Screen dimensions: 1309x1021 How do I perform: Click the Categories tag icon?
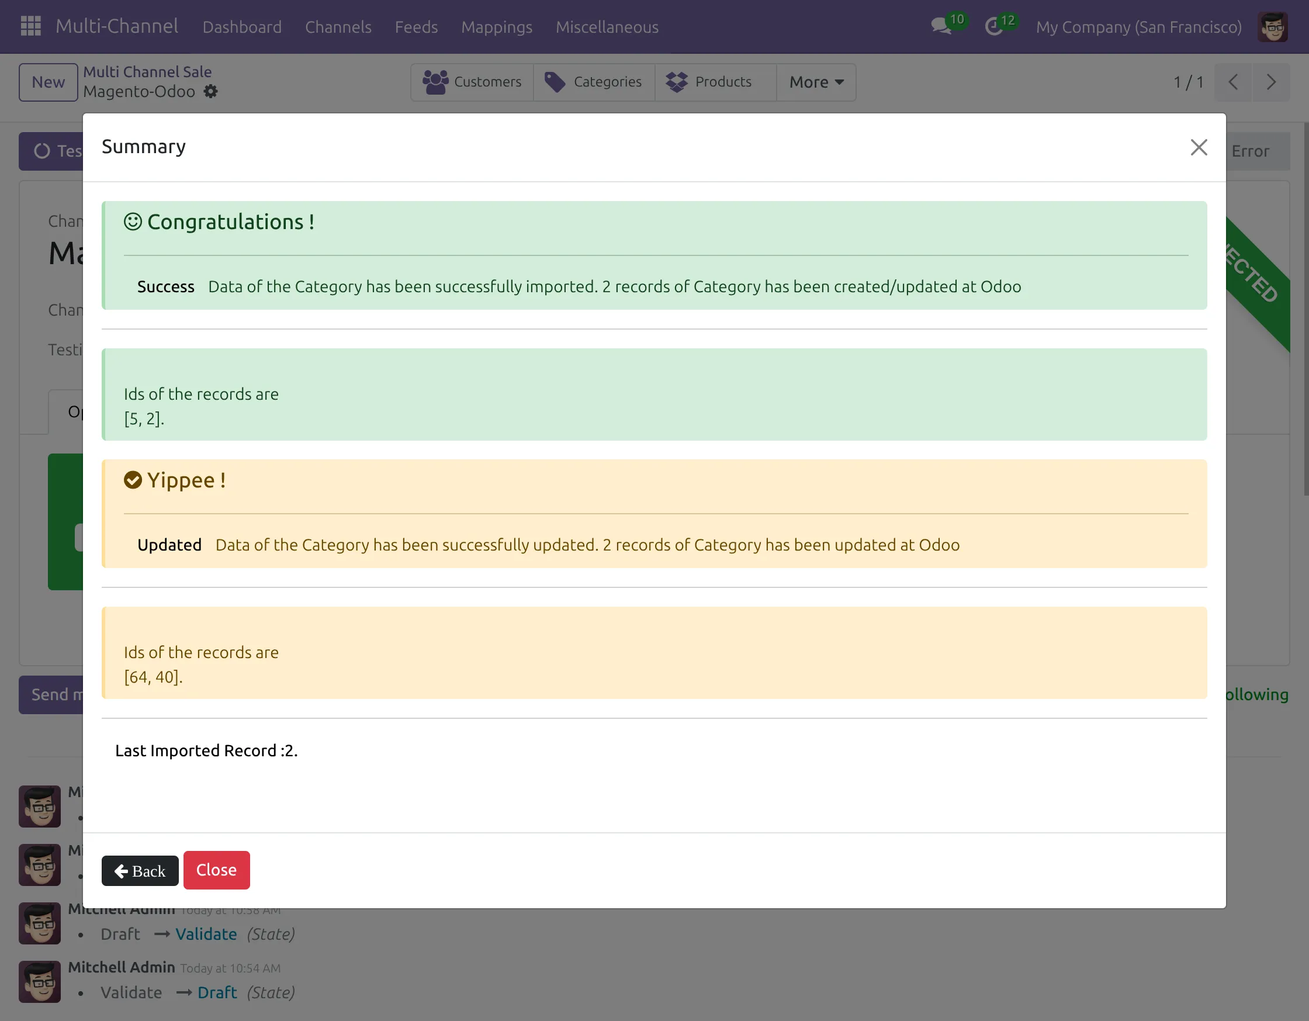point(555,82)
